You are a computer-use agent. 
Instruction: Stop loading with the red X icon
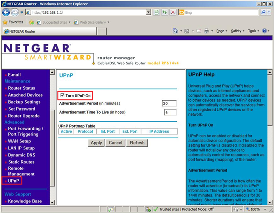173,12
